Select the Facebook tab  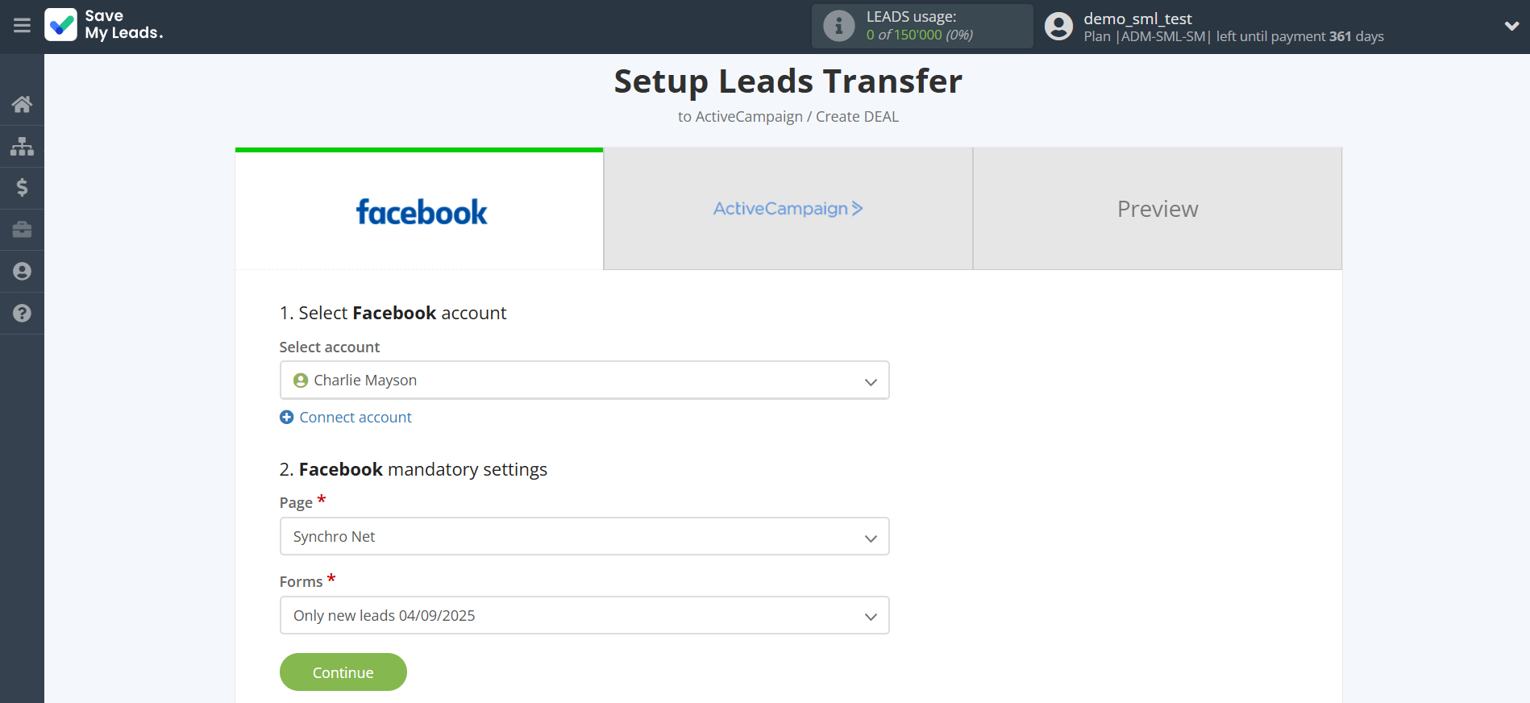click(x=420, y=211)
